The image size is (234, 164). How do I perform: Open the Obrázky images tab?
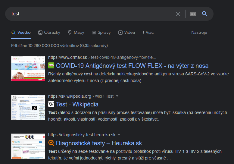pos(49,33)
